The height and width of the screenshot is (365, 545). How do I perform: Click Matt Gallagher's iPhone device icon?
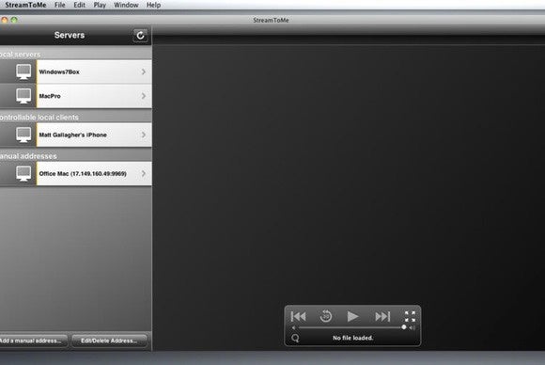click(x=23, y=135)
